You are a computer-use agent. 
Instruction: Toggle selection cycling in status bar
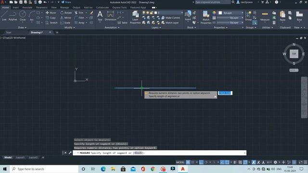pos(245,162)
